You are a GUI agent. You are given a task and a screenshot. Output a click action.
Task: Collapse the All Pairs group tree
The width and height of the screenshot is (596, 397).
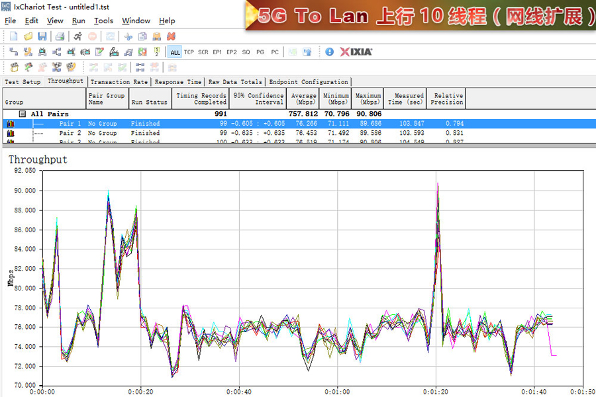[22, 114]
